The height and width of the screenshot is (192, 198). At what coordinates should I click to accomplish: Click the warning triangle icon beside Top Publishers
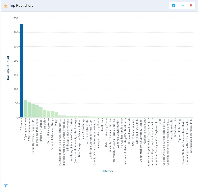6,5
